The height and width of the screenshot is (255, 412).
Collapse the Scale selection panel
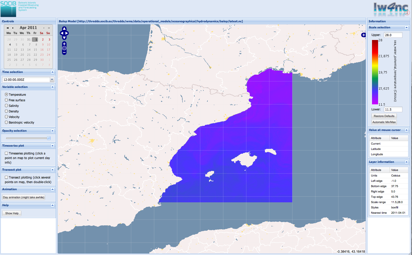point(406,27)
